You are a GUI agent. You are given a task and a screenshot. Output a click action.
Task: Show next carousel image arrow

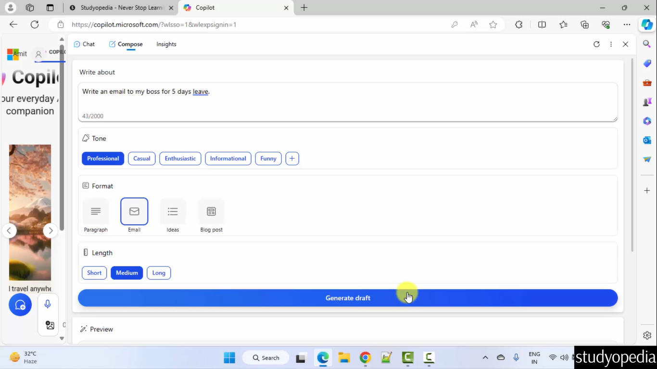point(51,231)
